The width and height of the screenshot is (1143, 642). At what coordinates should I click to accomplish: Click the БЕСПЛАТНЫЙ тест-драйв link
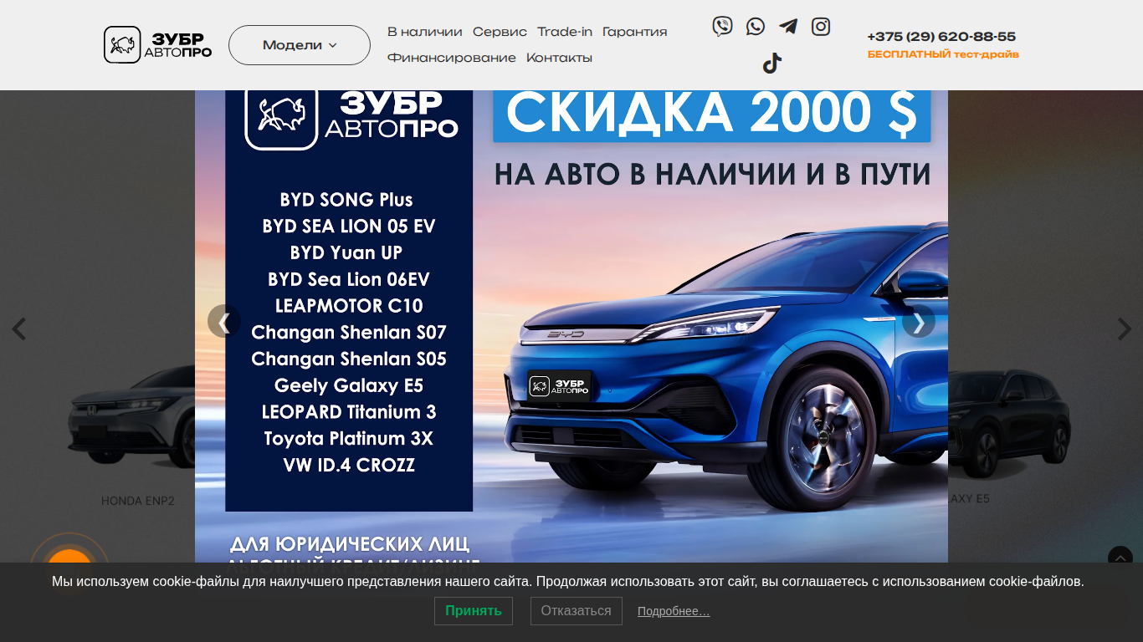click(943, 54)
